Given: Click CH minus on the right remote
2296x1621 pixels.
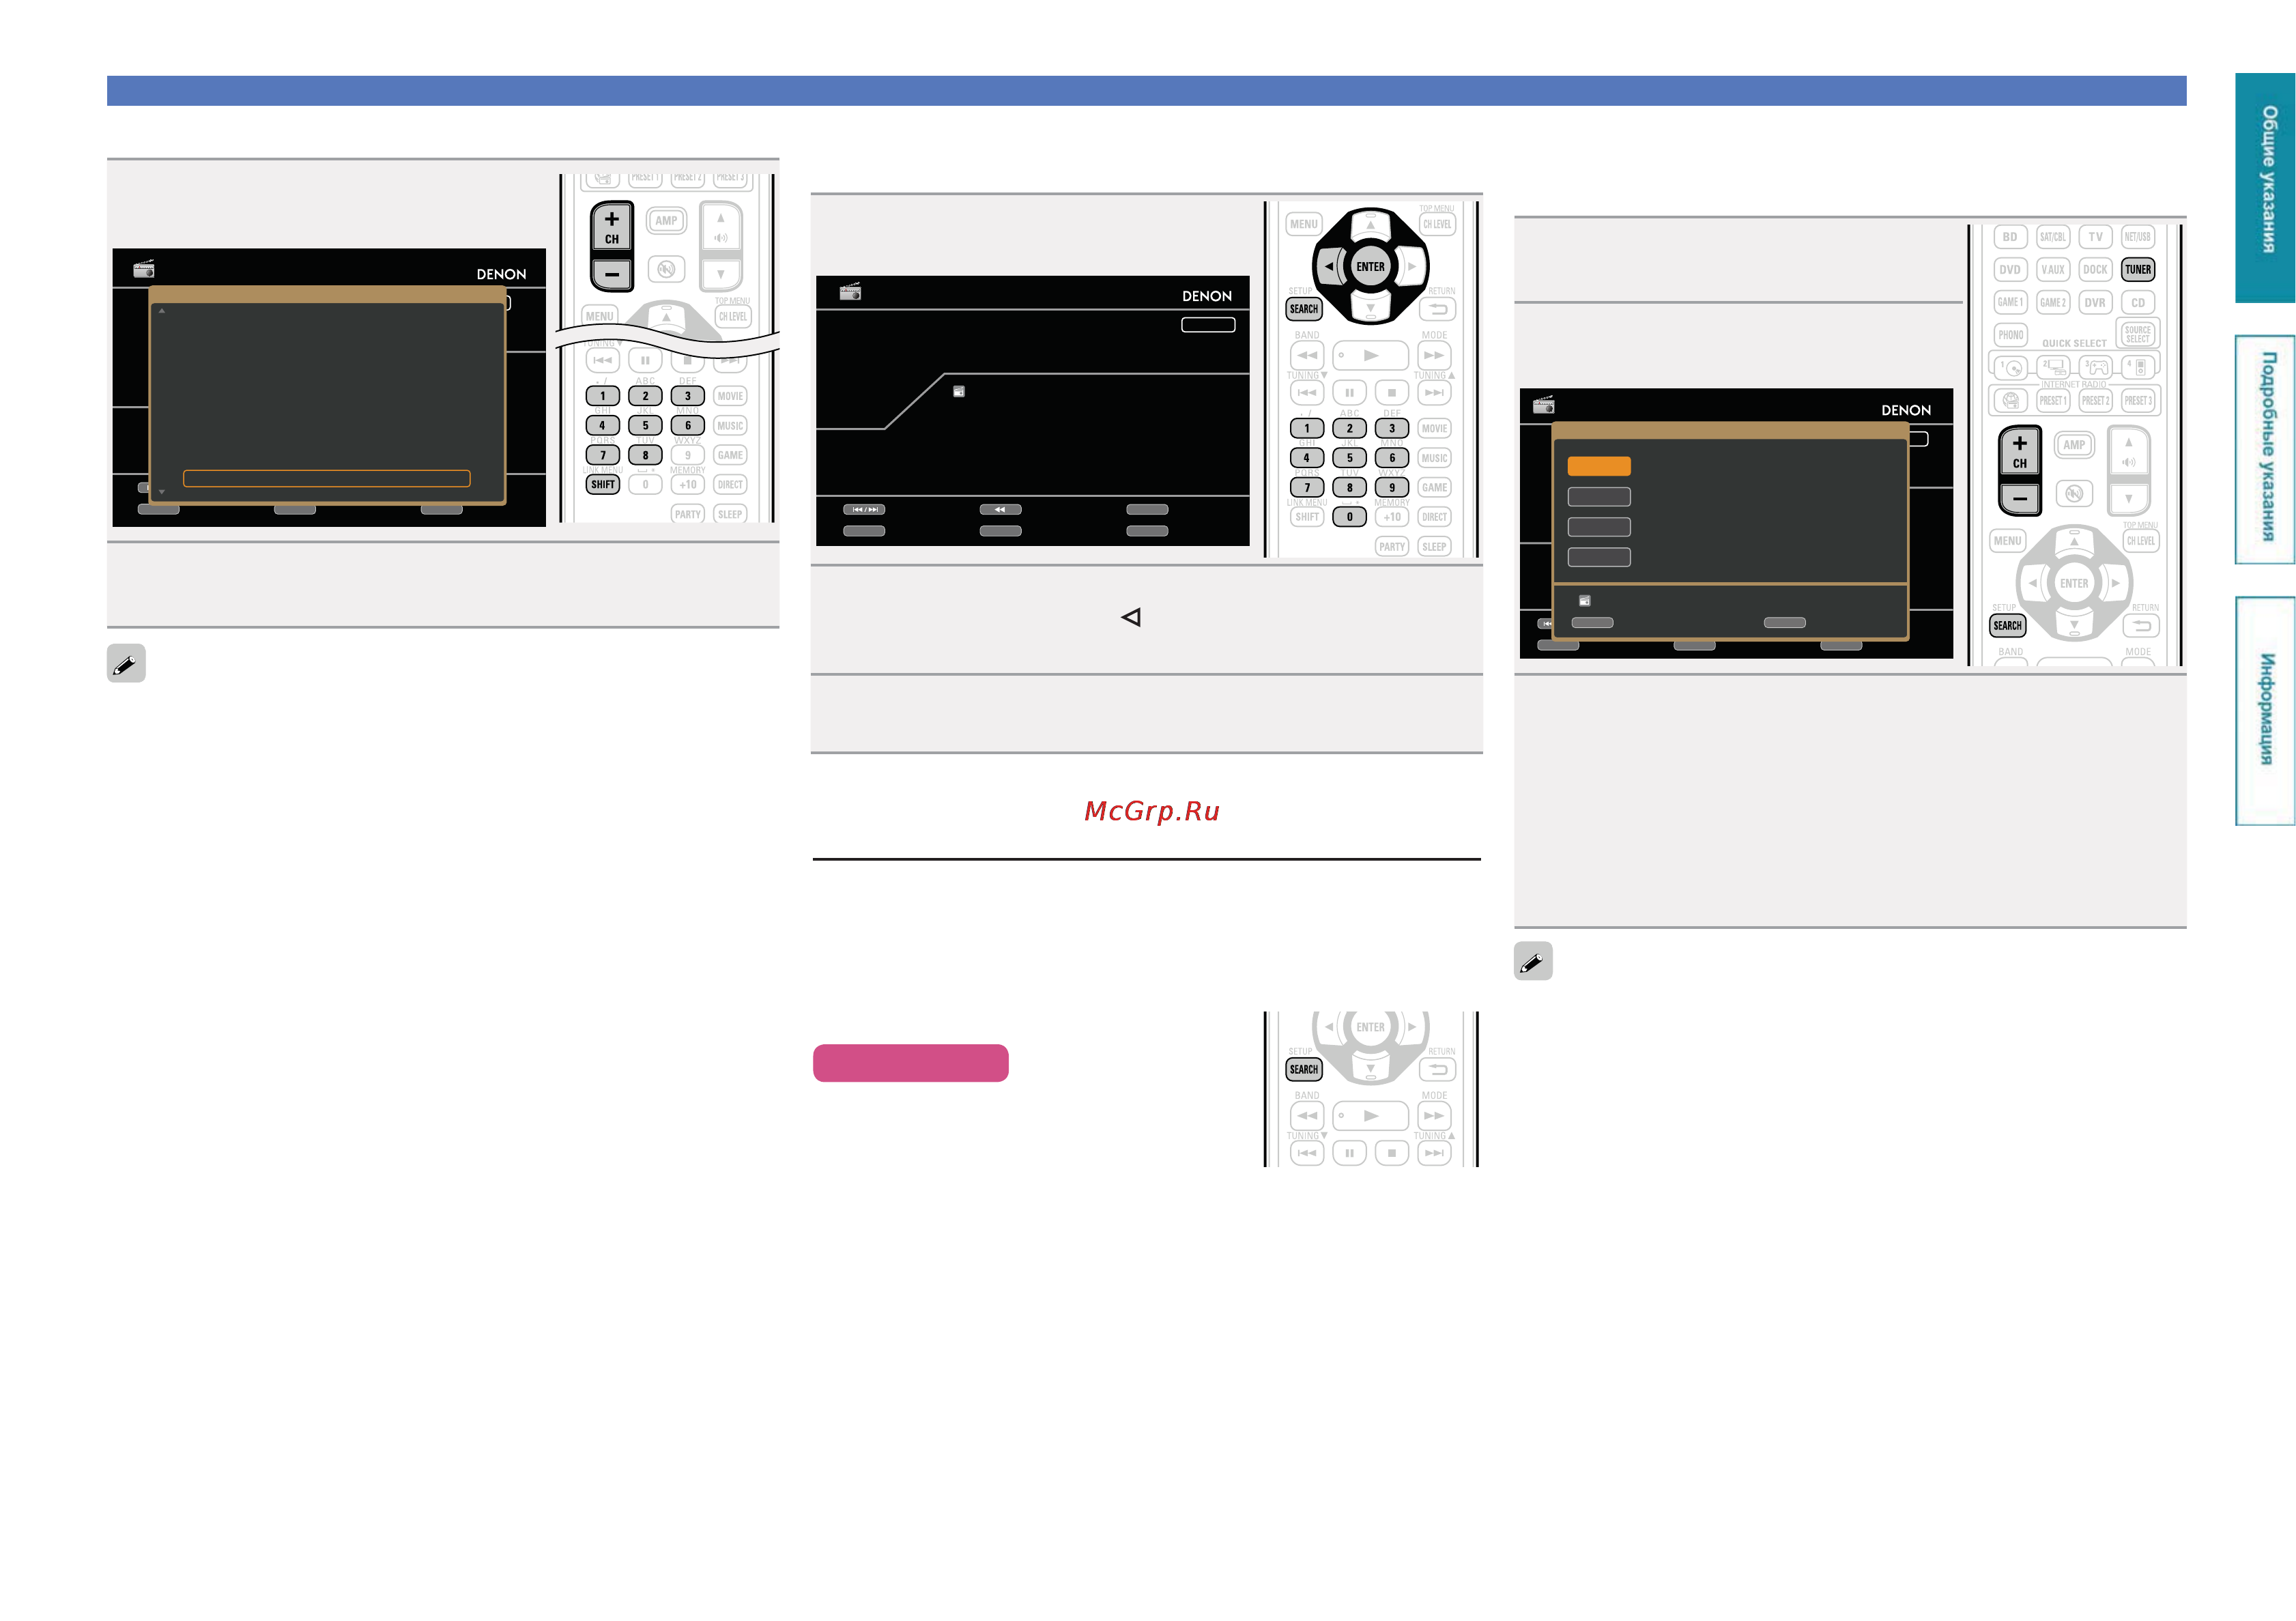Looking at the screenshot, I should [x=2019, y=498].
